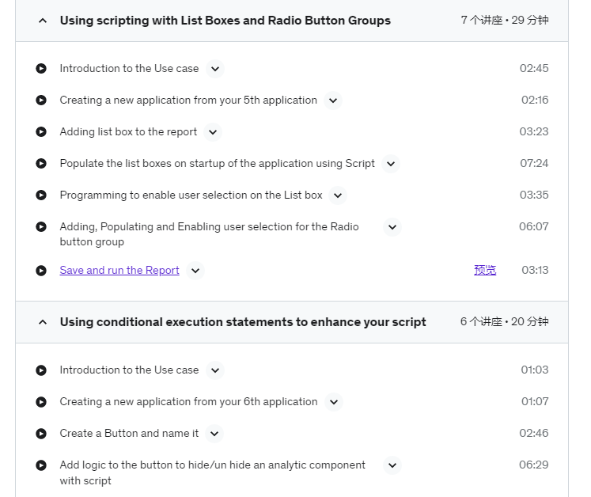Click play icon beside the 02:45 'Introduction to the Use case'
Image resolution: width=591 pixels, height=497 pixels.
pos(41,68)
